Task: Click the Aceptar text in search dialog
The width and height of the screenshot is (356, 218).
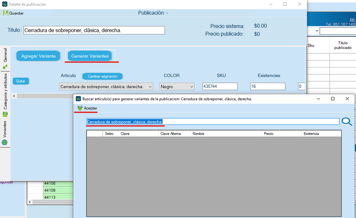Action: 90,108
